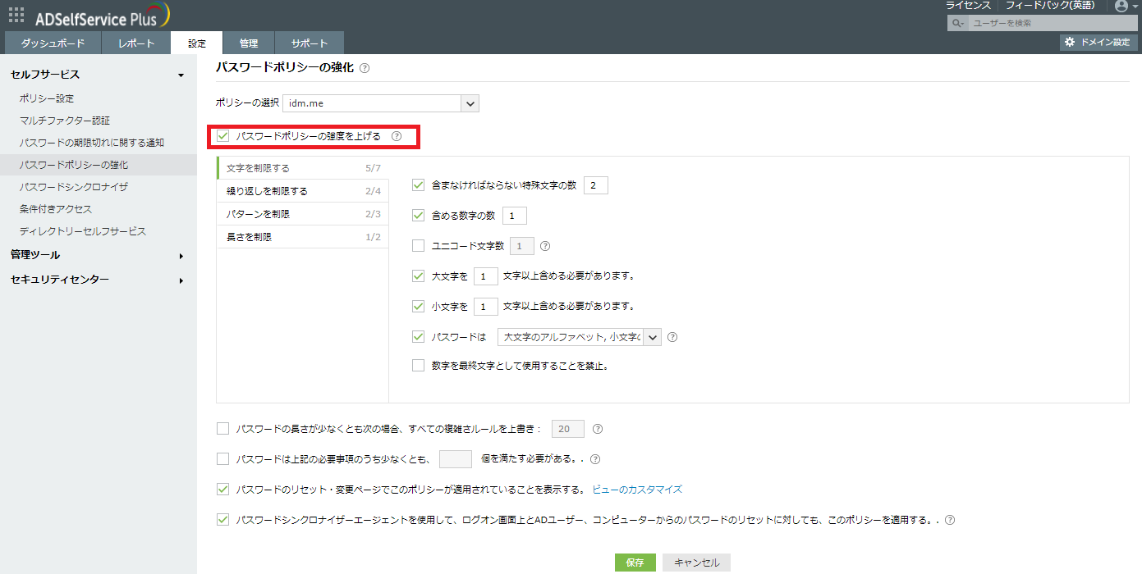Click the user account avatar icon
Screen dimensions: 1142x574
(1121, 7)
